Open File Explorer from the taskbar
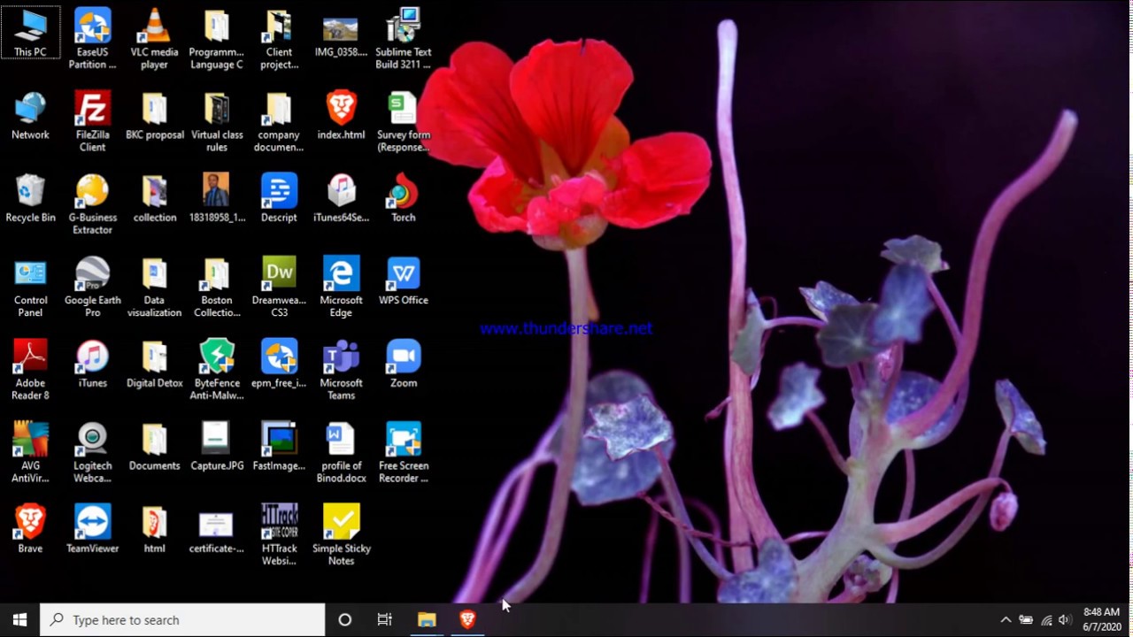 point(427,620)
